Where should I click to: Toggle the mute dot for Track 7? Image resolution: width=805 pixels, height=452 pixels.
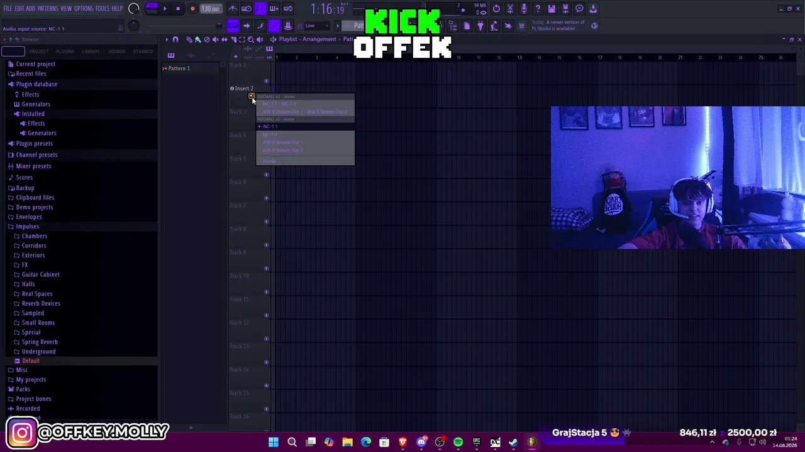(x=266, y=222)
